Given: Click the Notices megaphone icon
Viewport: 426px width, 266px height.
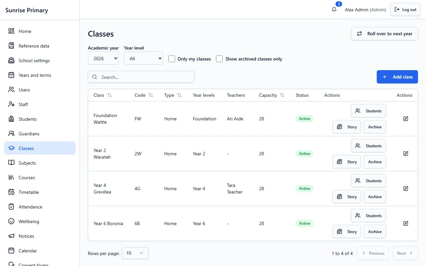Looking at the screenshot, I should [x=11, y=236].
